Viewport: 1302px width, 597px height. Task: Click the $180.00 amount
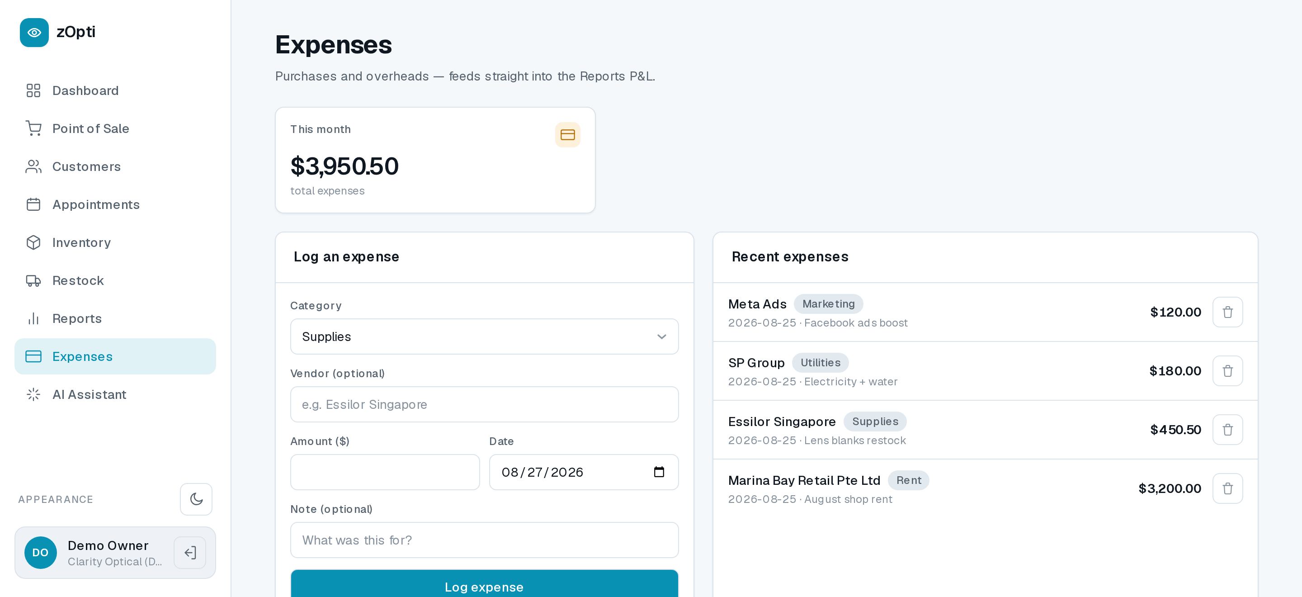pos(1175,370)
